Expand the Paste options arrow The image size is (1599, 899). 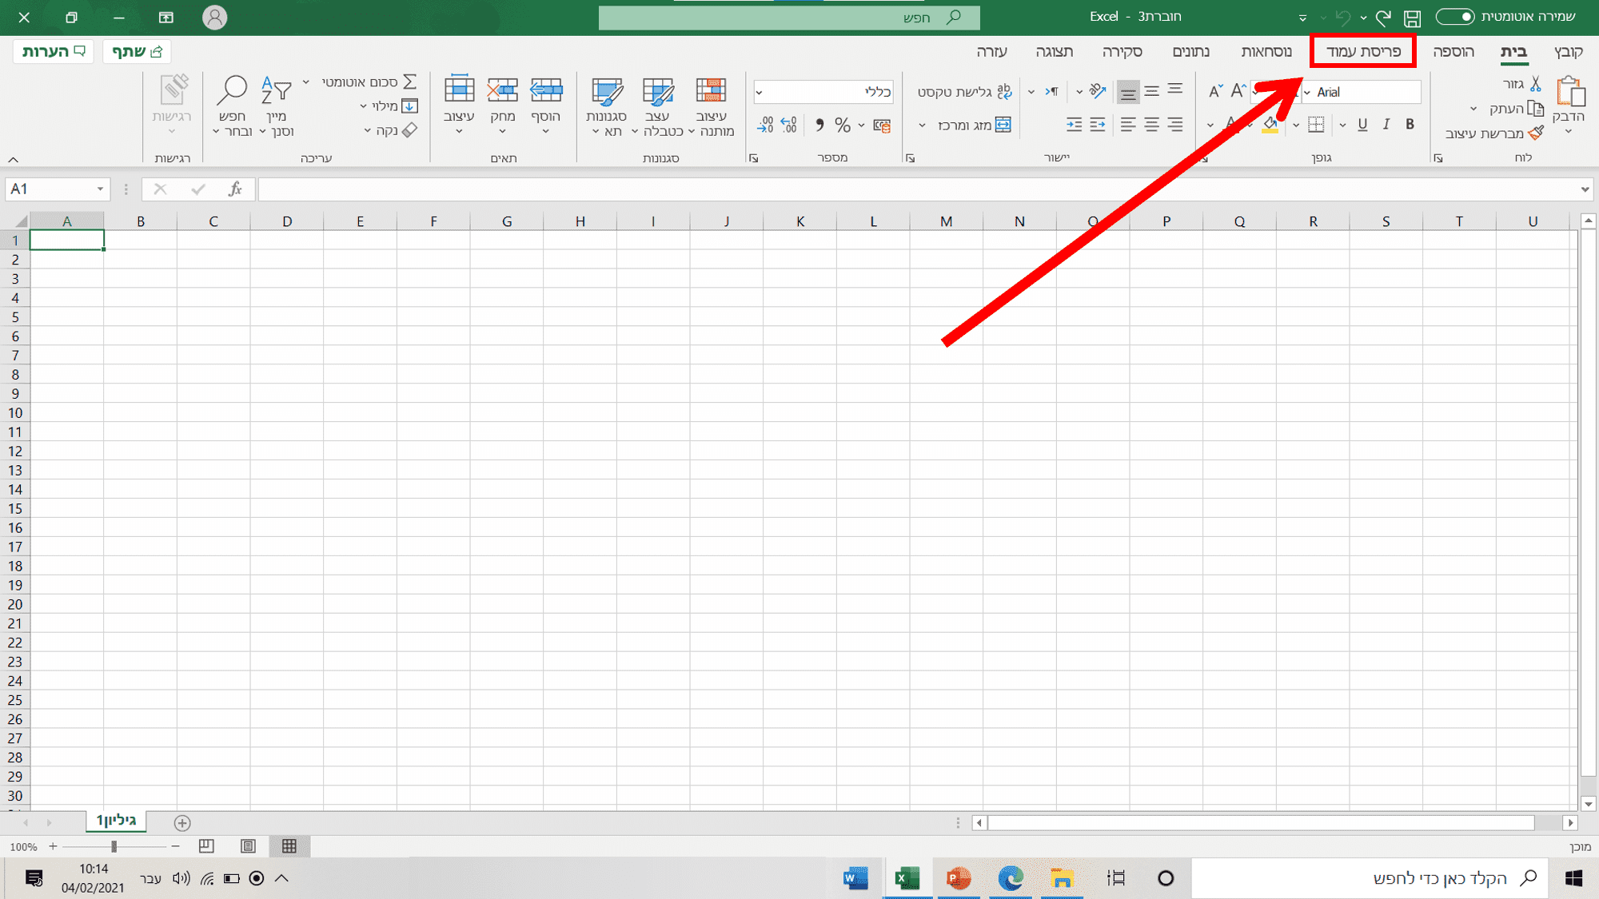click(1569, 132)
